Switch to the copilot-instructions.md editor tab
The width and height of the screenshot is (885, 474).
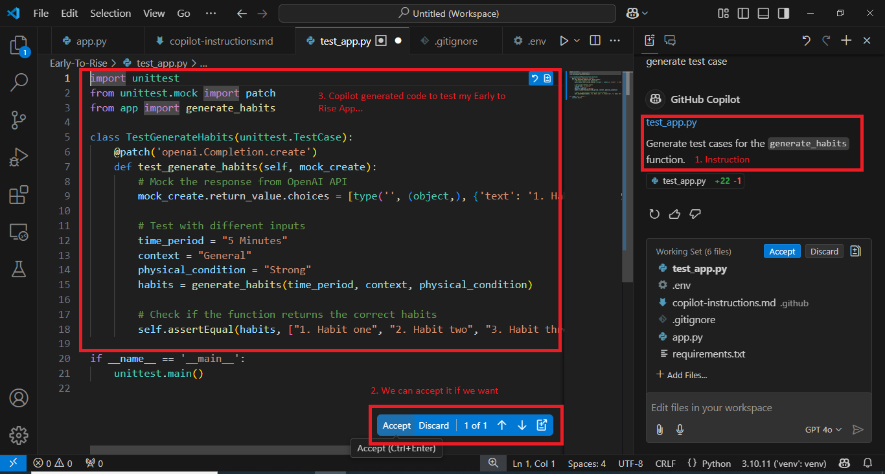220,41
